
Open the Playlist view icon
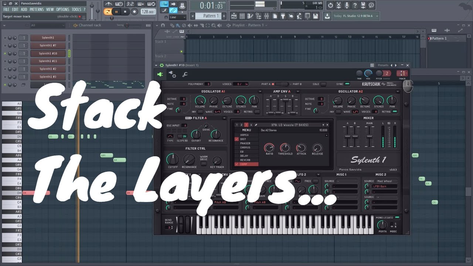pyautogui.click(x=234, y=16)
